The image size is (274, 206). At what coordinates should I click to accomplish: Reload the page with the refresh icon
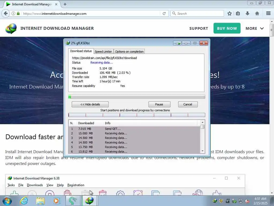[164, 13]
